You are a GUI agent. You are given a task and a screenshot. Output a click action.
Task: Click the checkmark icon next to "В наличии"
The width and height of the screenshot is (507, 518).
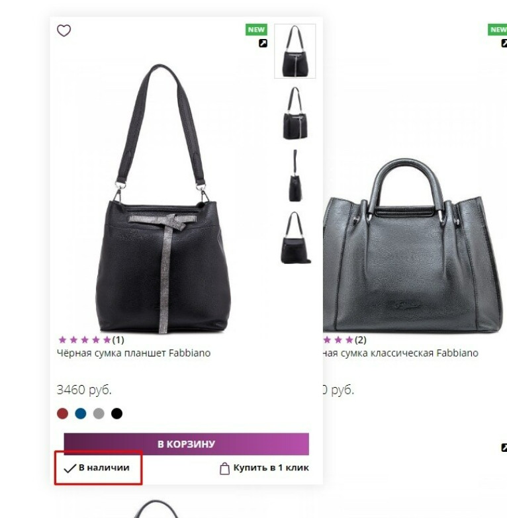coord(69,468)
